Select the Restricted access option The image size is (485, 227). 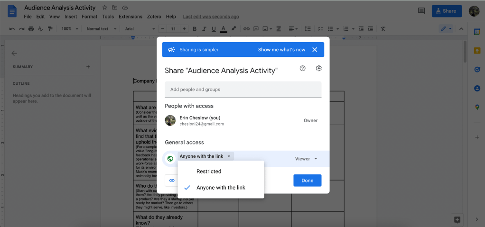pyautogui.click(x=209, y=172)
